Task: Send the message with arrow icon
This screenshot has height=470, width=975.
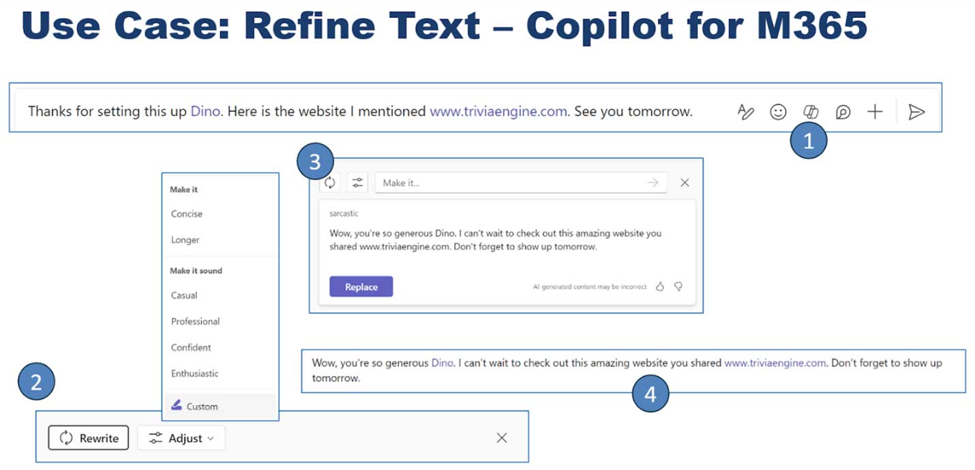Action: click(x=916, y=112)
